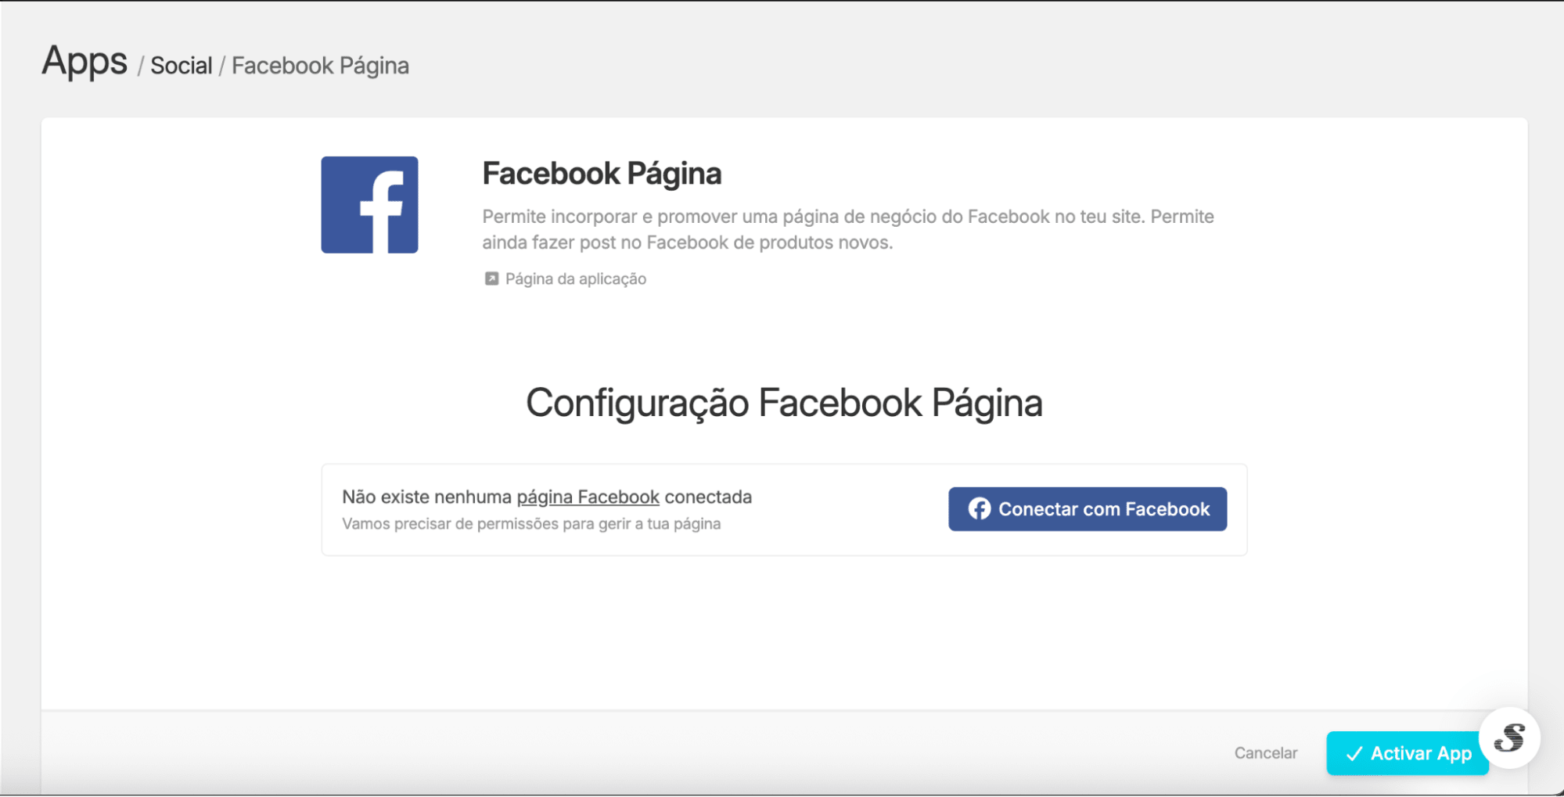1564x797 pixels.
Task: Click the slash separator after Apps
Action: tap(141, 66)
